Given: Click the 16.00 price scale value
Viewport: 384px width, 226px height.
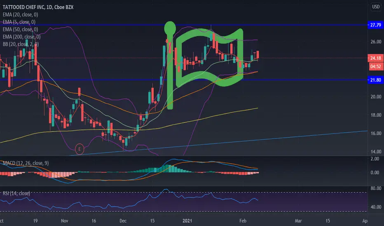Looking at the screenshot, I should (x=376, y=133).
